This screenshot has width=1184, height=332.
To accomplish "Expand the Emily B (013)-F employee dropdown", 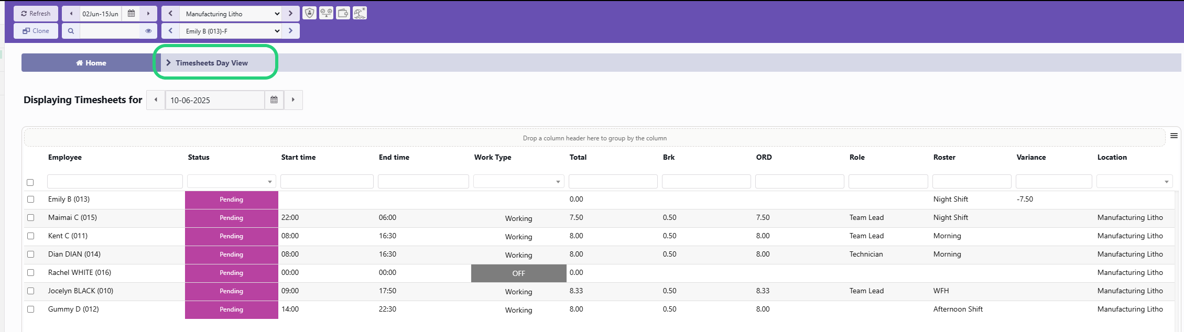I will [x=231, y=31].
